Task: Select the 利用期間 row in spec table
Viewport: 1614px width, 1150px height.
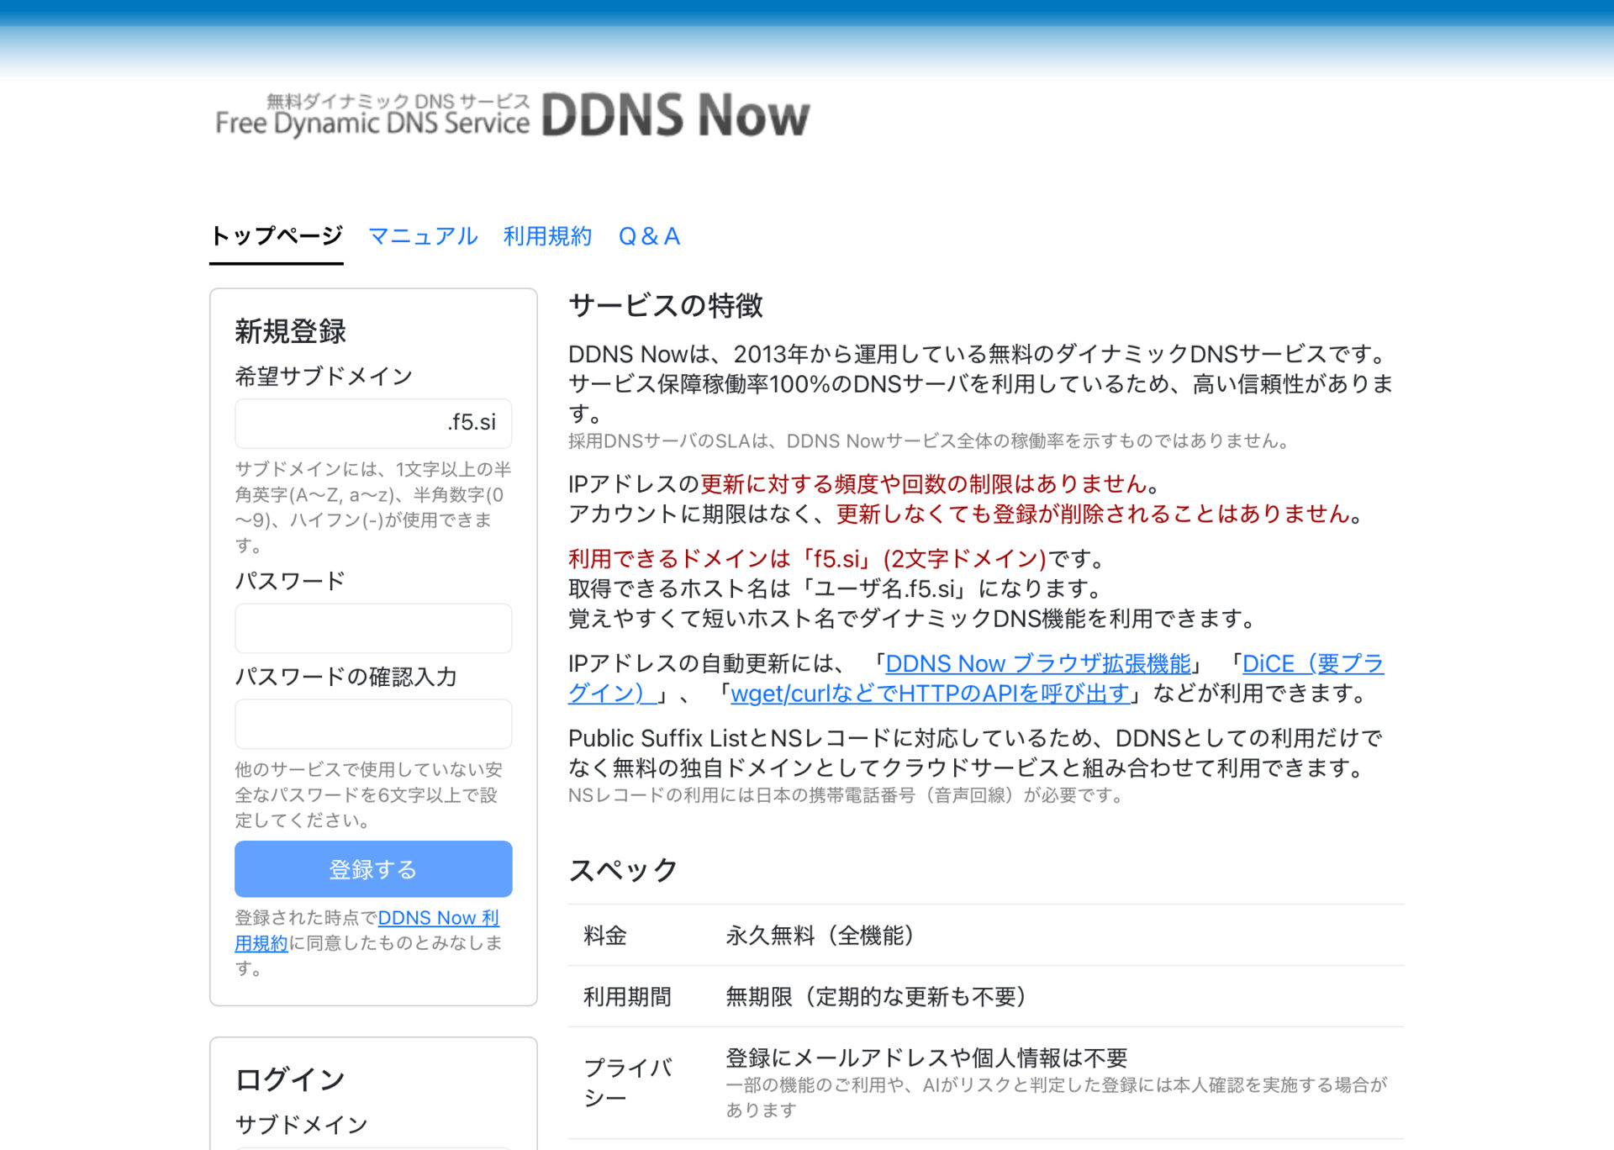Action: pyautogui.click(x=627, y=997)
